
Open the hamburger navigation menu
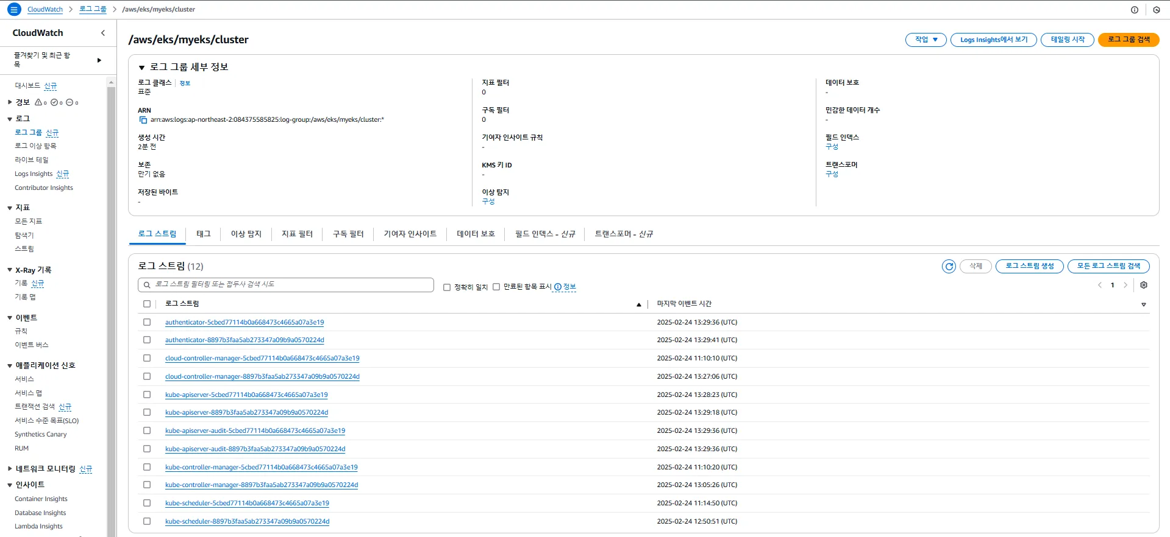(x=14, y=9)
